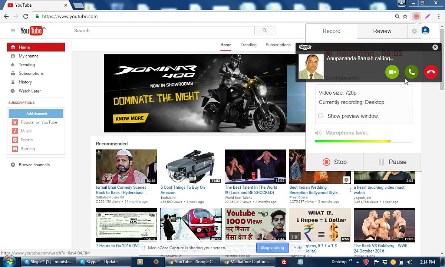Open Ismail Bhai Comedy Scenes video thumbnail
445x267 pixels.
tap(126, 167)
